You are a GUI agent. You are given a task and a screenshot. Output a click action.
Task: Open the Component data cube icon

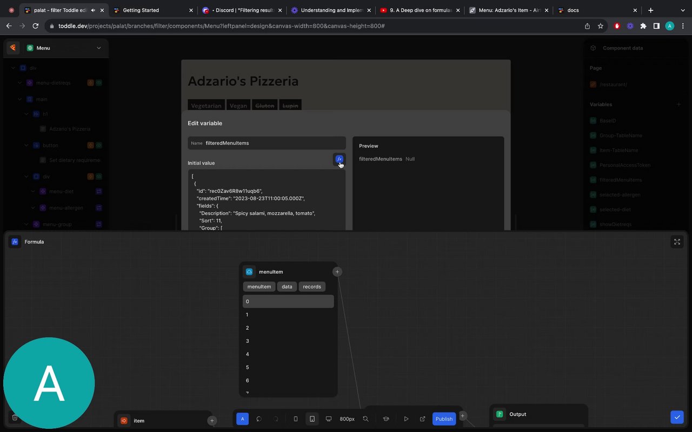[x=593, y=48]
